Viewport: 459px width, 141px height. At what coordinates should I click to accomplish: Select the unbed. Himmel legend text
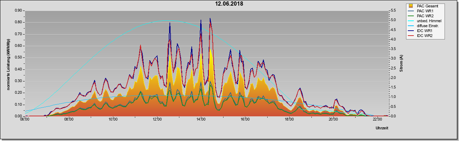pos(429,21)
